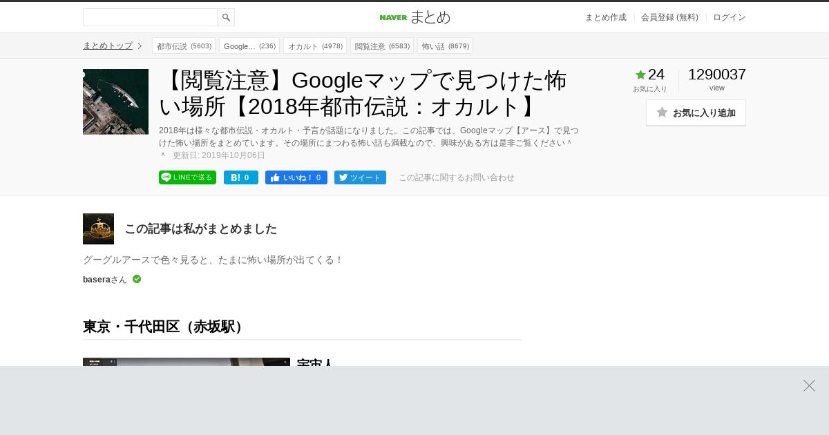
Task: Click the 1290037 view count
Action: pyautogui.click(x=717, y=75)
